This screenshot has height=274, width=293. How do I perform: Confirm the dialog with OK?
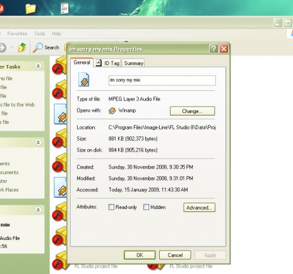140,255
